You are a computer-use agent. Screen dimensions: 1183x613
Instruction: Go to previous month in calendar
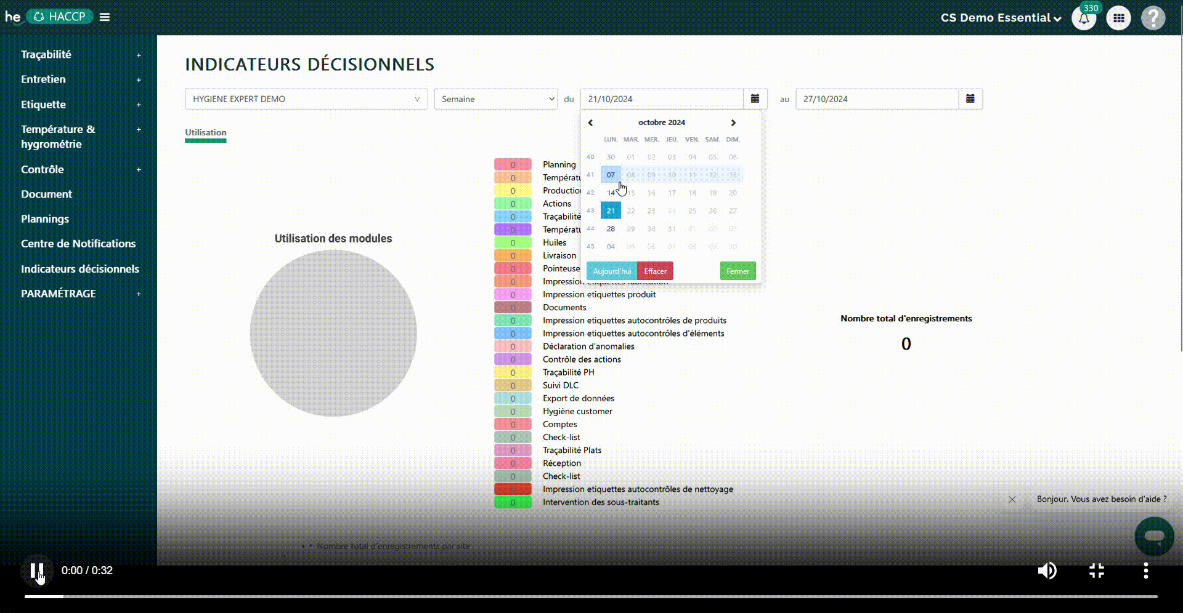[590, 122]
